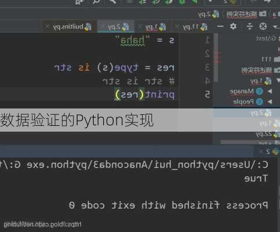Select the 描述符实例 folder in project tree
The height and width of the screenshot is (232, 280).
pyautogui.click(x=260, y=70)
